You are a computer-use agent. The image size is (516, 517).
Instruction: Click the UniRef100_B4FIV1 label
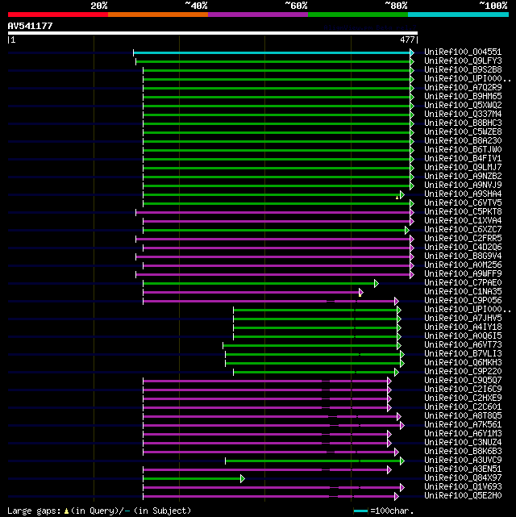pyautogui.click(x=463, y=159)
